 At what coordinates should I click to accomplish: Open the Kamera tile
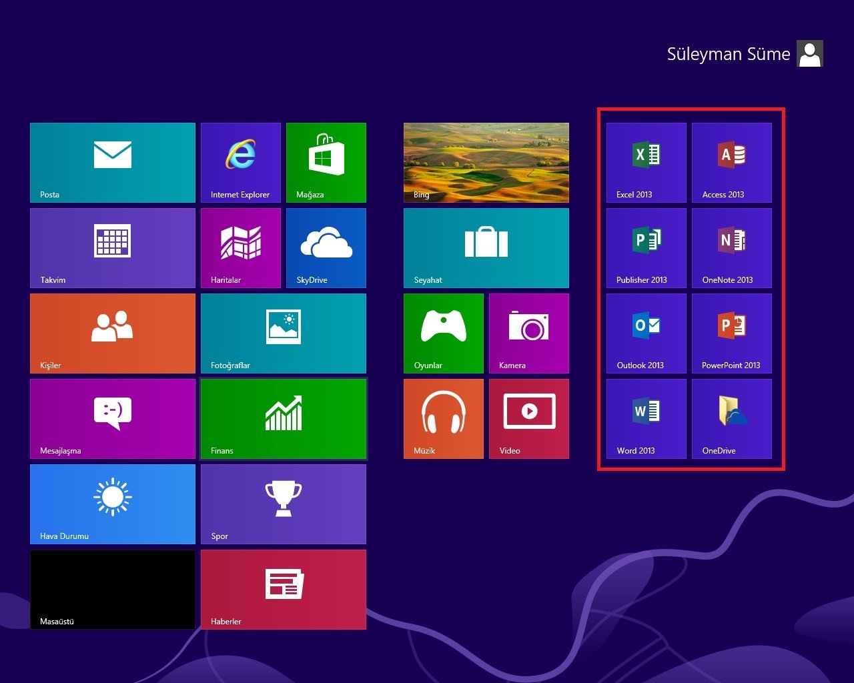click(x=528, y=333)
